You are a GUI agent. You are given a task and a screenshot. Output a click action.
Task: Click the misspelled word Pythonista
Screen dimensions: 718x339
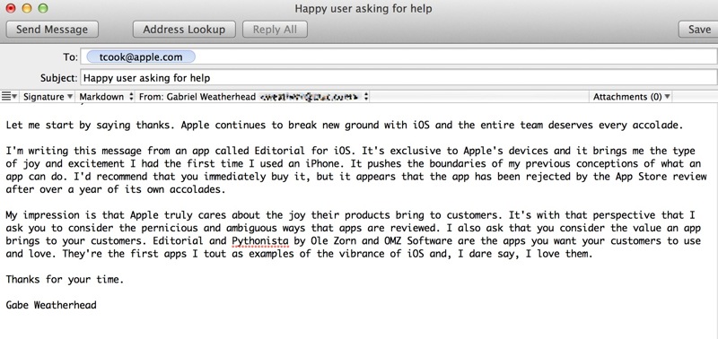click(260, 241)
